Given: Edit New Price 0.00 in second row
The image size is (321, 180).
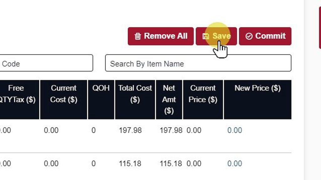Looking at the screenshot, I should [x=234, y=163].
